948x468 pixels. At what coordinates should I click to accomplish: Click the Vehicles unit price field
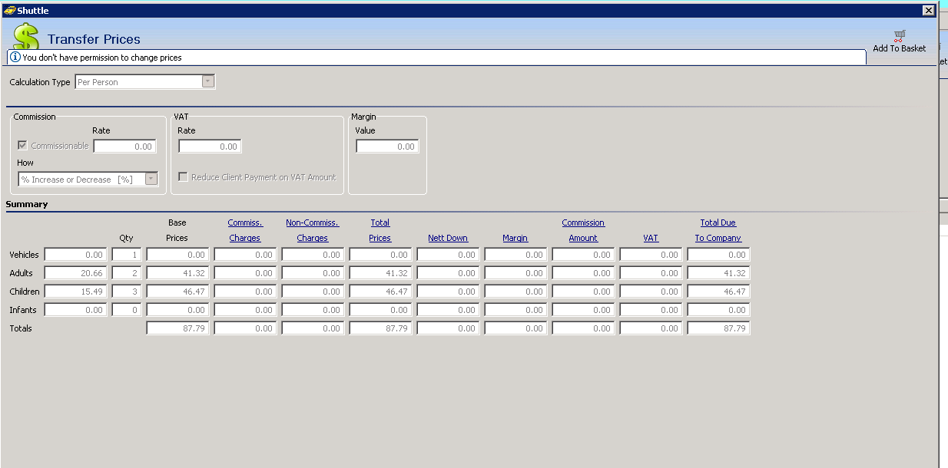click(x=75, y=255)
